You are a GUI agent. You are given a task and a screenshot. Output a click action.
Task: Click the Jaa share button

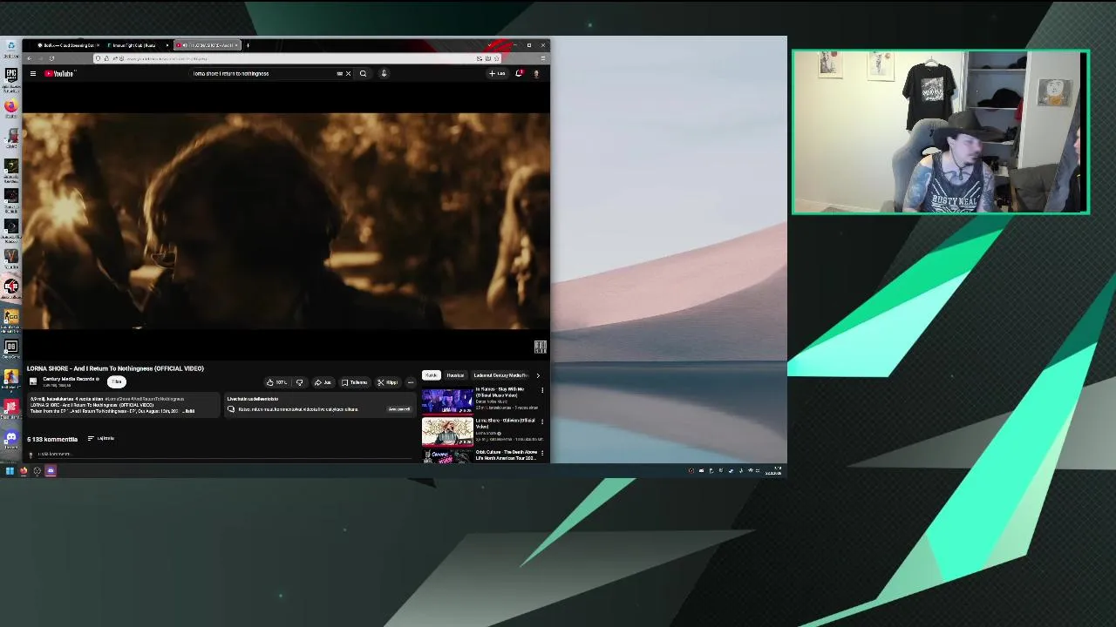pyautogui.click(x=323, y=382)
